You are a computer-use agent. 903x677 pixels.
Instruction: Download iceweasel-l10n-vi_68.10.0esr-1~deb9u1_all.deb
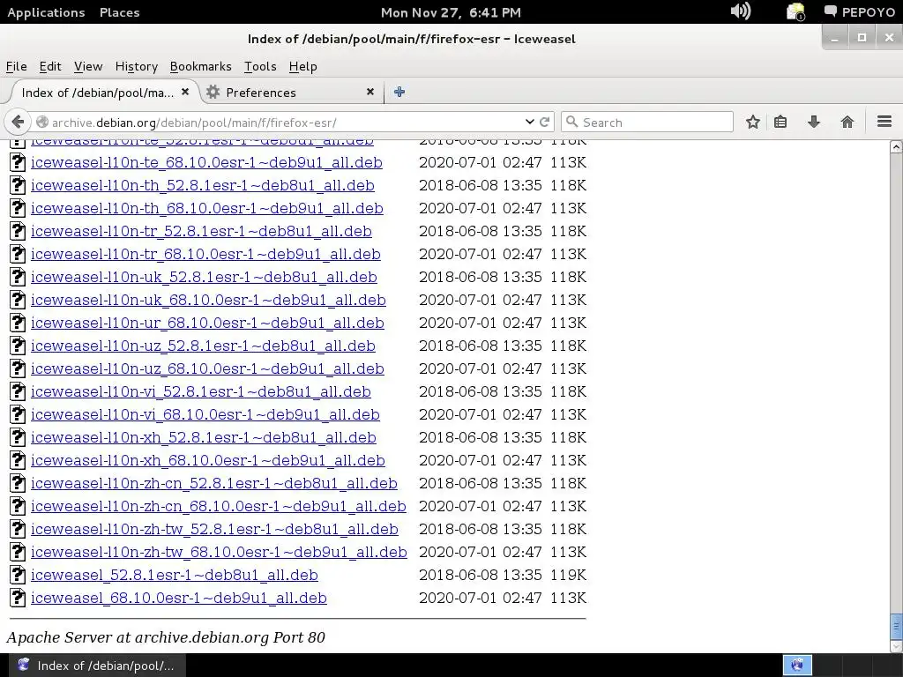coord(205,414)
